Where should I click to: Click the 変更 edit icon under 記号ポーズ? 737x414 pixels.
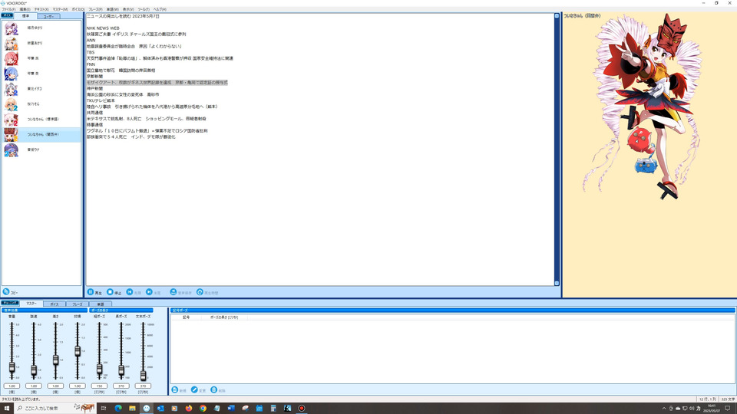click(x=194, y=390)
